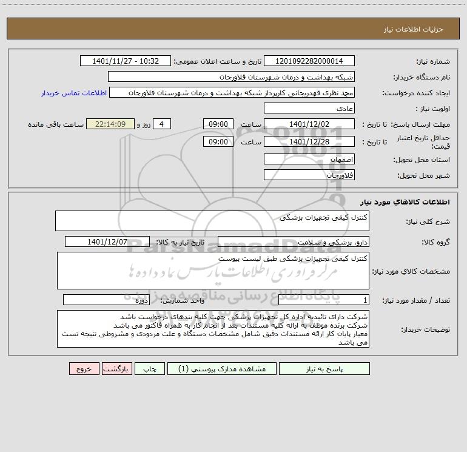
Task: Click the priority field showing عادي
Action: [x=309, y=108]
